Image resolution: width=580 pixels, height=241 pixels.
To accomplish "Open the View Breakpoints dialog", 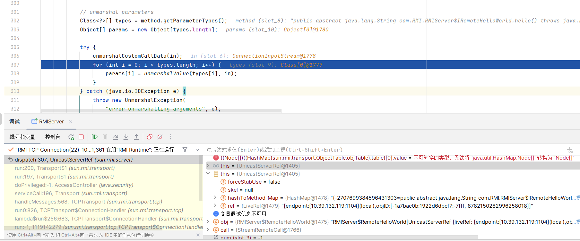I will pos(150,137).
